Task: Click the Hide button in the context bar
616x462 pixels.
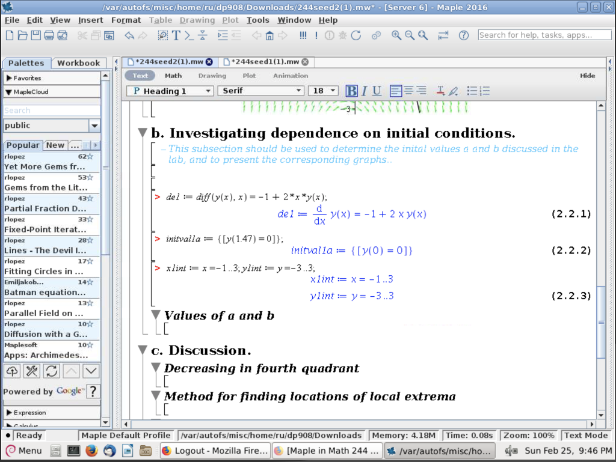Action: [587, 76]
